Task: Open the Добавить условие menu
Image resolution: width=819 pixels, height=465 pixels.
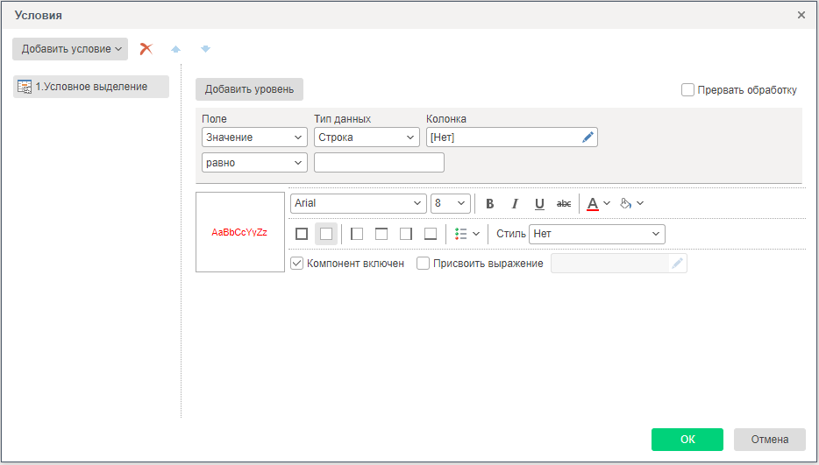Action: 70,49
